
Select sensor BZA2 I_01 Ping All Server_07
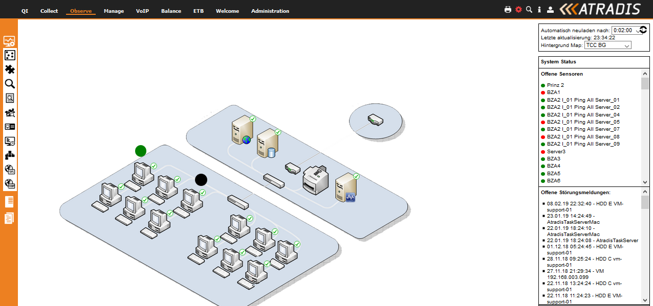point(583,129)
